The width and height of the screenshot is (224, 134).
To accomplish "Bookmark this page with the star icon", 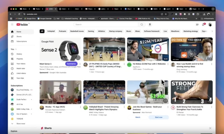I will (x=166, y=14).
